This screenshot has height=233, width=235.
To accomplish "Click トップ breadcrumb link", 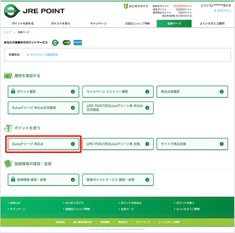I will [7, 32].
